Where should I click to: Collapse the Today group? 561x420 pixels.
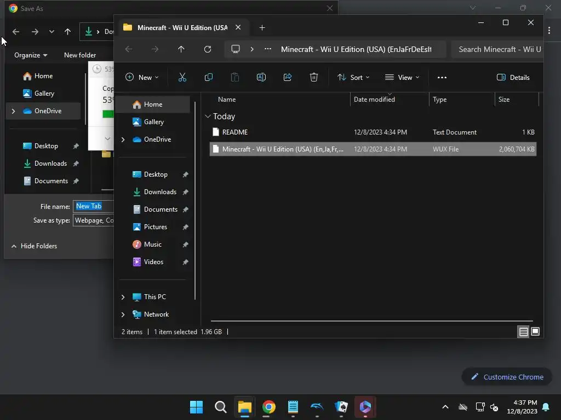coord(208,116)
